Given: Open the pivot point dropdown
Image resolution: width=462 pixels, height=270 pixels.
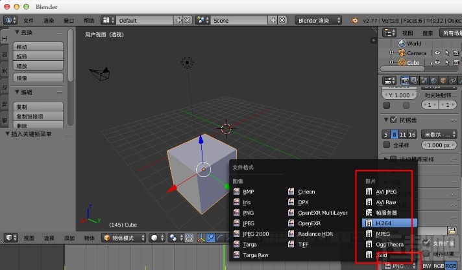Looking at the screenshot, I should (176, 238).
